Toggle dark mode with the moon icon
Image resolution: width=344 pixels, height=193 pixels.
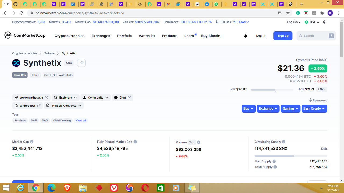(x=325, y=22)
